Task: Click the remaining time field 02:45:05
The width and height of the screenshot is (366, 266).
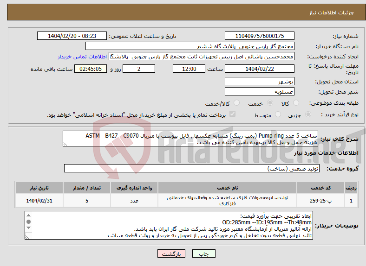Action: pos(91,69)
